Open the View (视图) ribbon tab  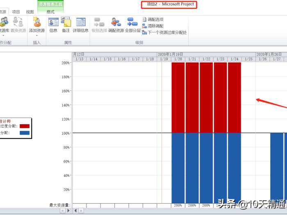click(x=30, y=12)
